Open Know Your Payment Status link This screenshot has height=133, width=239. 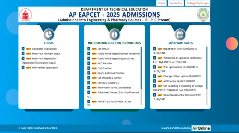point(46,54)
